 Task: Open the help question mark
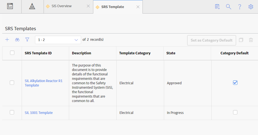tap(240, 7)
